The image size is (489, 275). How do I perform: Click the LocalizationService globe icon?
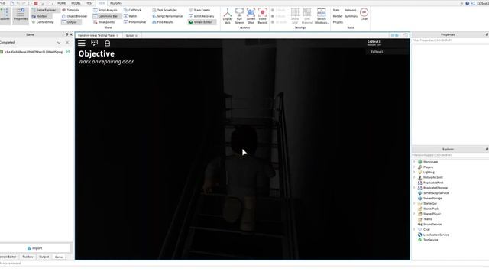pyautogui.click(x=419, y=235)
